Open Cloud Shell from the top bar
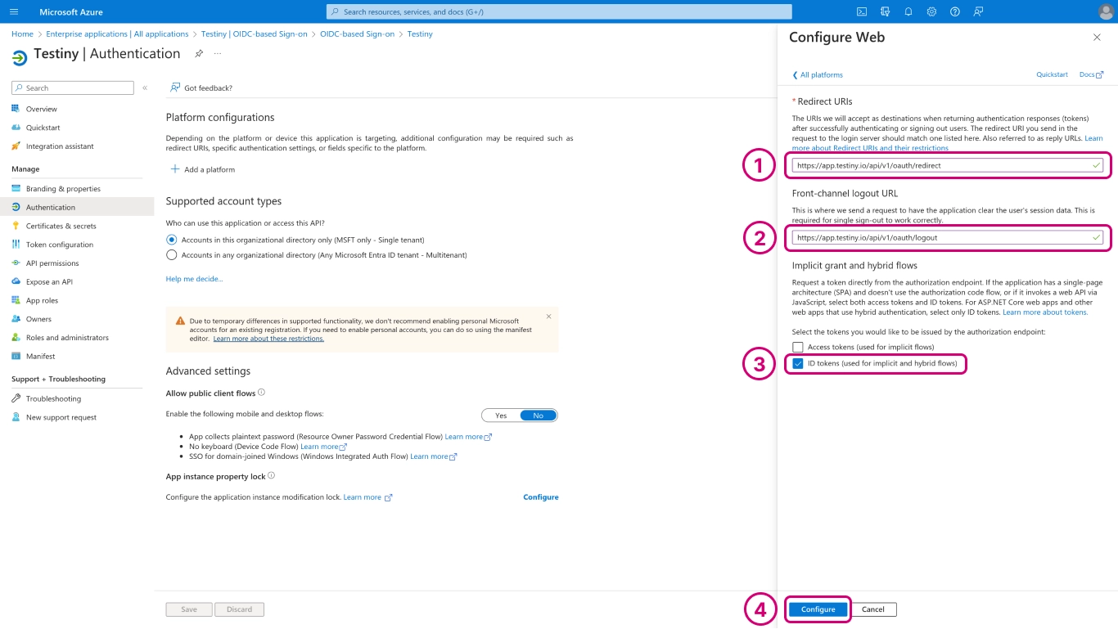1118x629 pixels. 862,12
